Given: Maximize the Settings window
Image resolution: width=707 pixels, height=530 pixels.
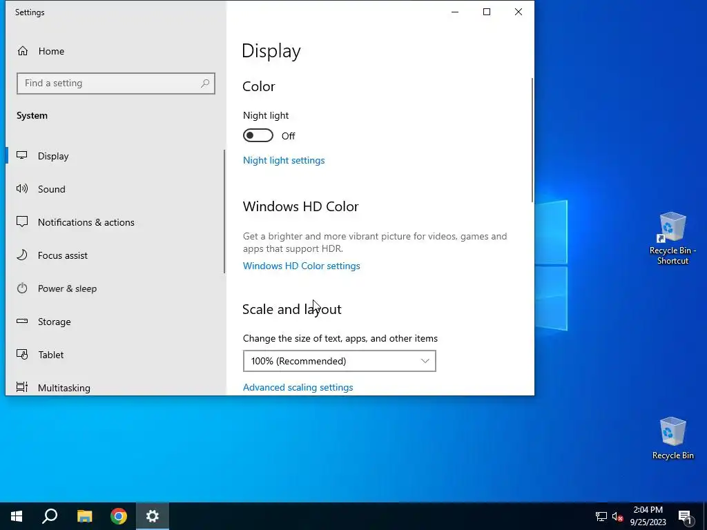Looking at the screenshot, I should (487, 12).
